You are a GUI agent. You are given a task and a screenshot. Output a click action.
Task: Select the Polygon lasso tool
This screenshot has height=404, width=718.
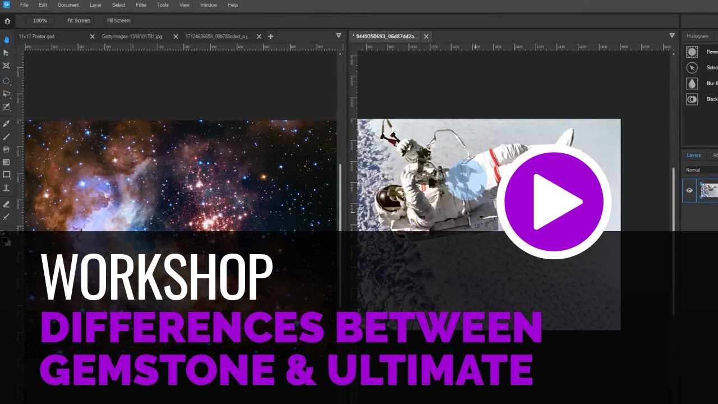tap(7, 94)
